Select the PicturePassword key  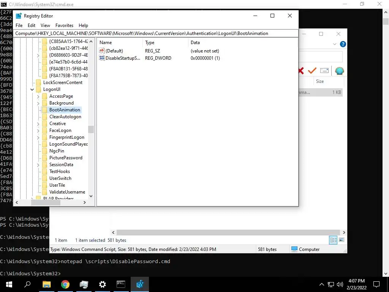click(66, 158)
